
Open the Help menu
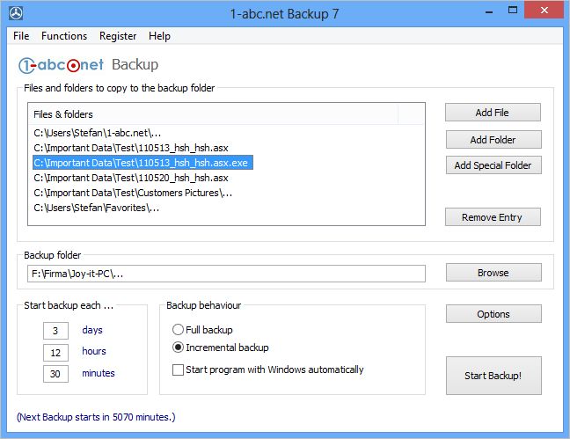click(x=159, y=36)
